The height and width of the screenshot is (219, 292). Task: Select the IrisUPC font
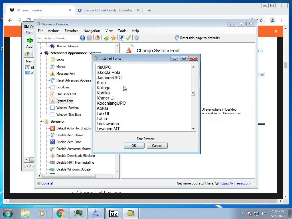pyautogui.click(x=143, y=67)
